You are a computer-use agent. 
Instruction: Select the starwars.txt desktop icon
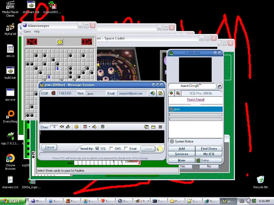click(10, 182)
